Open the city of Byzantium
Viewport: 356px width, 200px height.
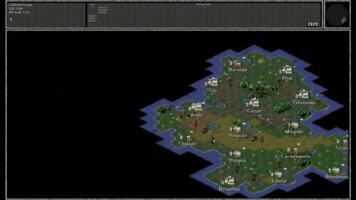pyautogui.click(x=229, y=181)
